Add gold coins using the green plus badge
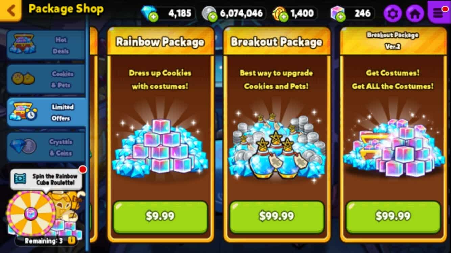The image size is (451, 253). pos(283,17)
